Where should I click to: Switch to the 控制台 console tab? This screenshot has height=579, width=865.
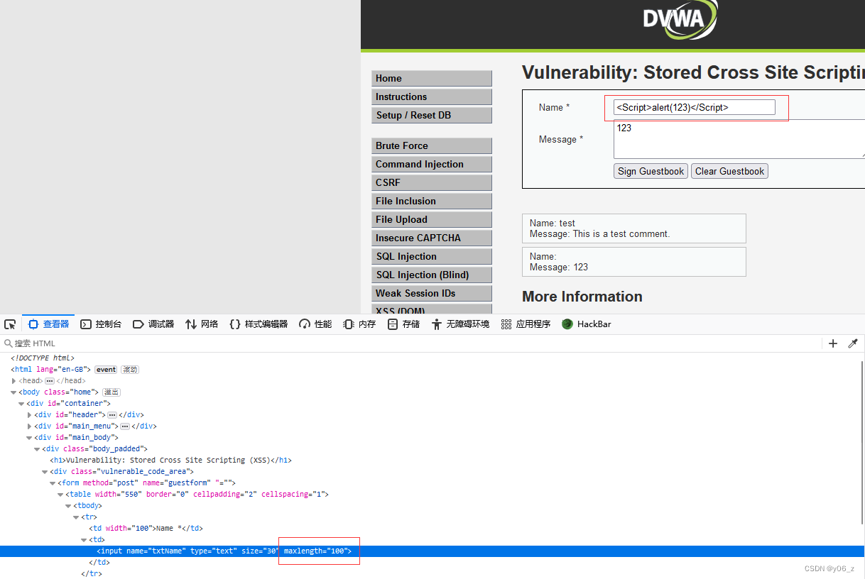click(x=101, y=324)
